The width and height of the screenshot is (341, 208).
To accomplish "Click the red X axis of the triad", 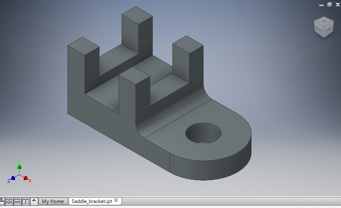I will (x=27, y=179).
